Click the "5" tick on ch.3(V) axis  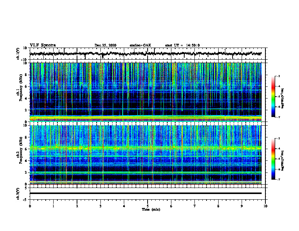(x=26, y=188)
